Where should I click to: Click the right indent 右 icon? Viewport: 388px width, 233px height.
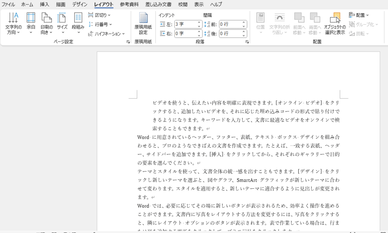162,33
